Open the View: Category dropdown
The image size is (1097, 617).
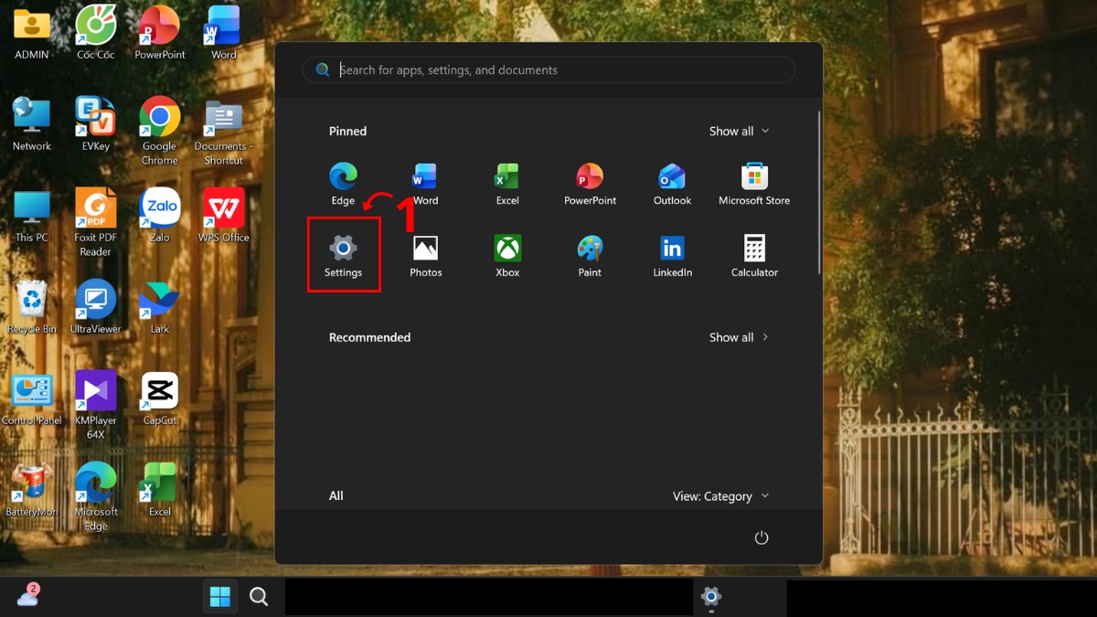[x=720, y=495]
